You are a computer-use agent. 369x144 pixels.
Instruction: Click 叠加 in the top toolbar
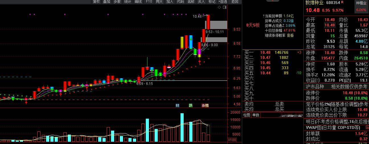107,2
